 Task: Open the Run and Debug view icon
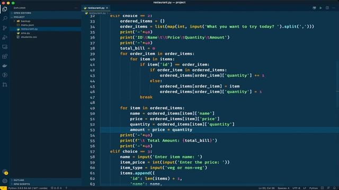click(x=5, y=37)
